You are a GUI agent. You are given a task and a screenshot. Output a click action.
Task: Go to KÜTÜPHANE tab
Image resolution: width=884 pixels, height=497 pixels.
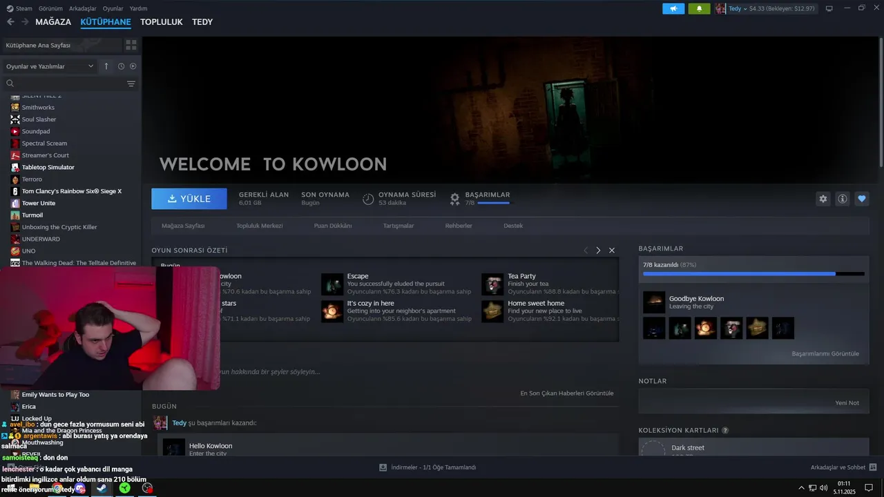[x=106, y=22]
